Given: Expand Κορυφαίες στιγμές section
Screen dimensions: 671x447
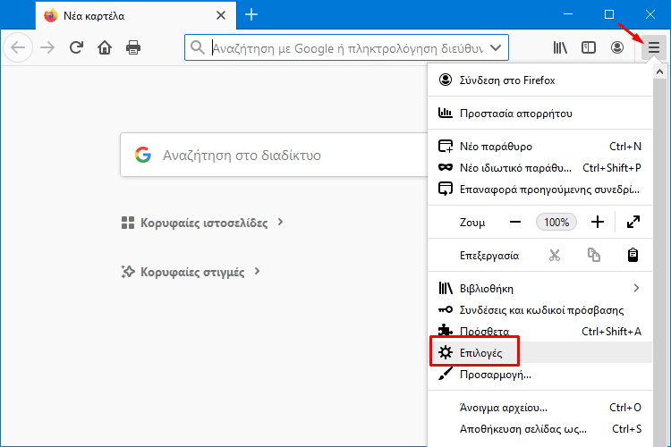Looking at the screenshot, I should click(191, 272).
